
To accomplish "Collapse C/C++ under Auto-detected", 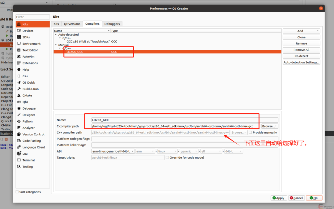I will click(60, 38).
